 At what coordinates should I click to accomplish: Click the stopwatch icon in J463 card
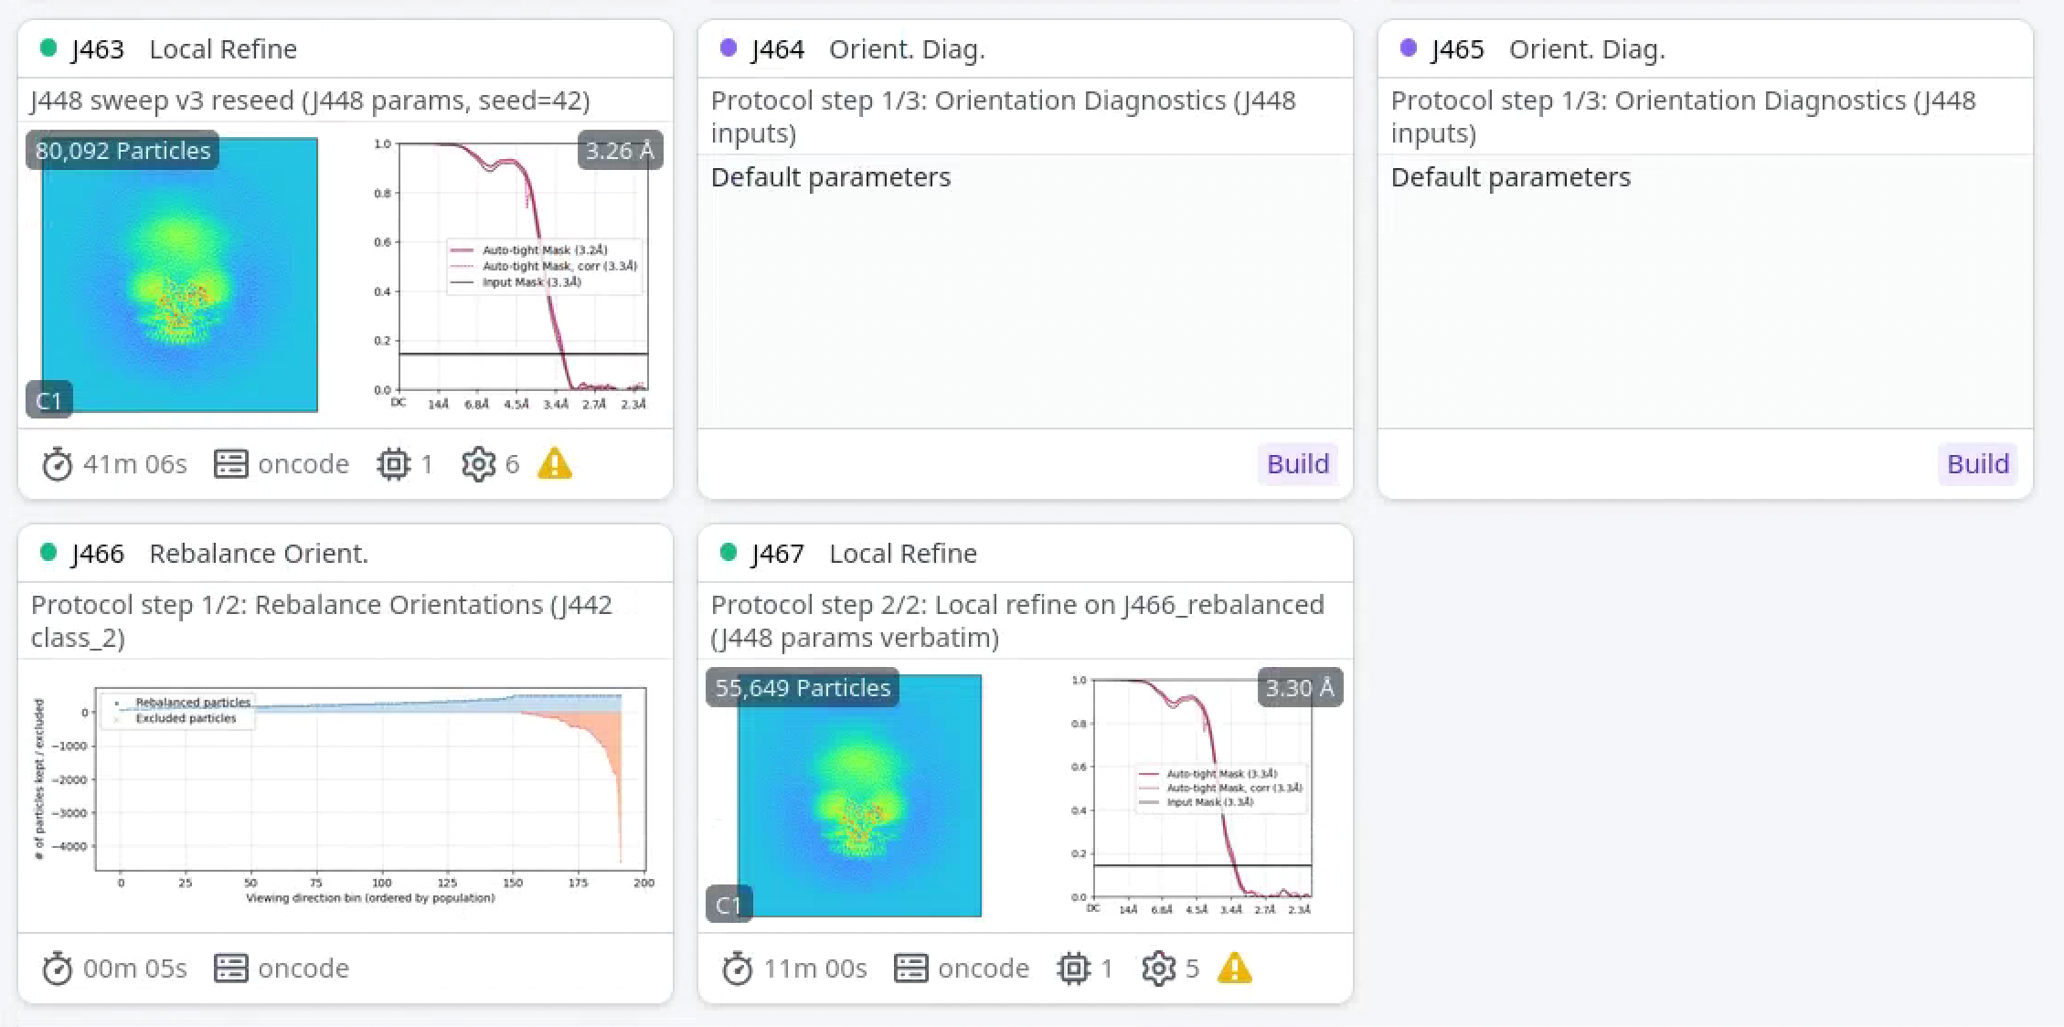(x=57, y=464)
